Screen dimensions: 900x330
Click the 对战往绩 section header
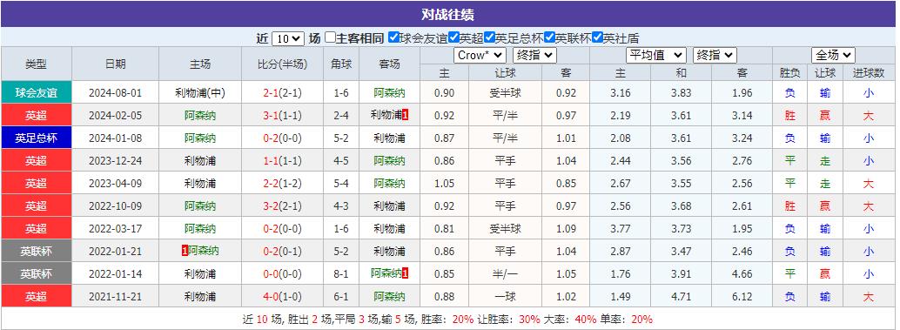click(447, 14)
